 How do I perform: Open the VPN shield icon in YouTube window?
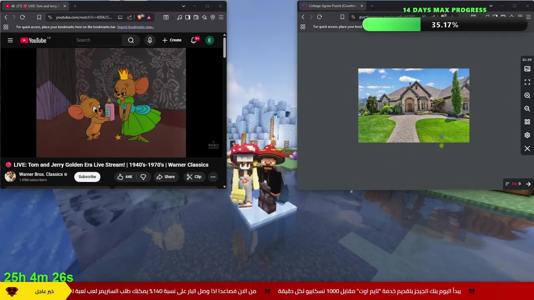[213, 17]
